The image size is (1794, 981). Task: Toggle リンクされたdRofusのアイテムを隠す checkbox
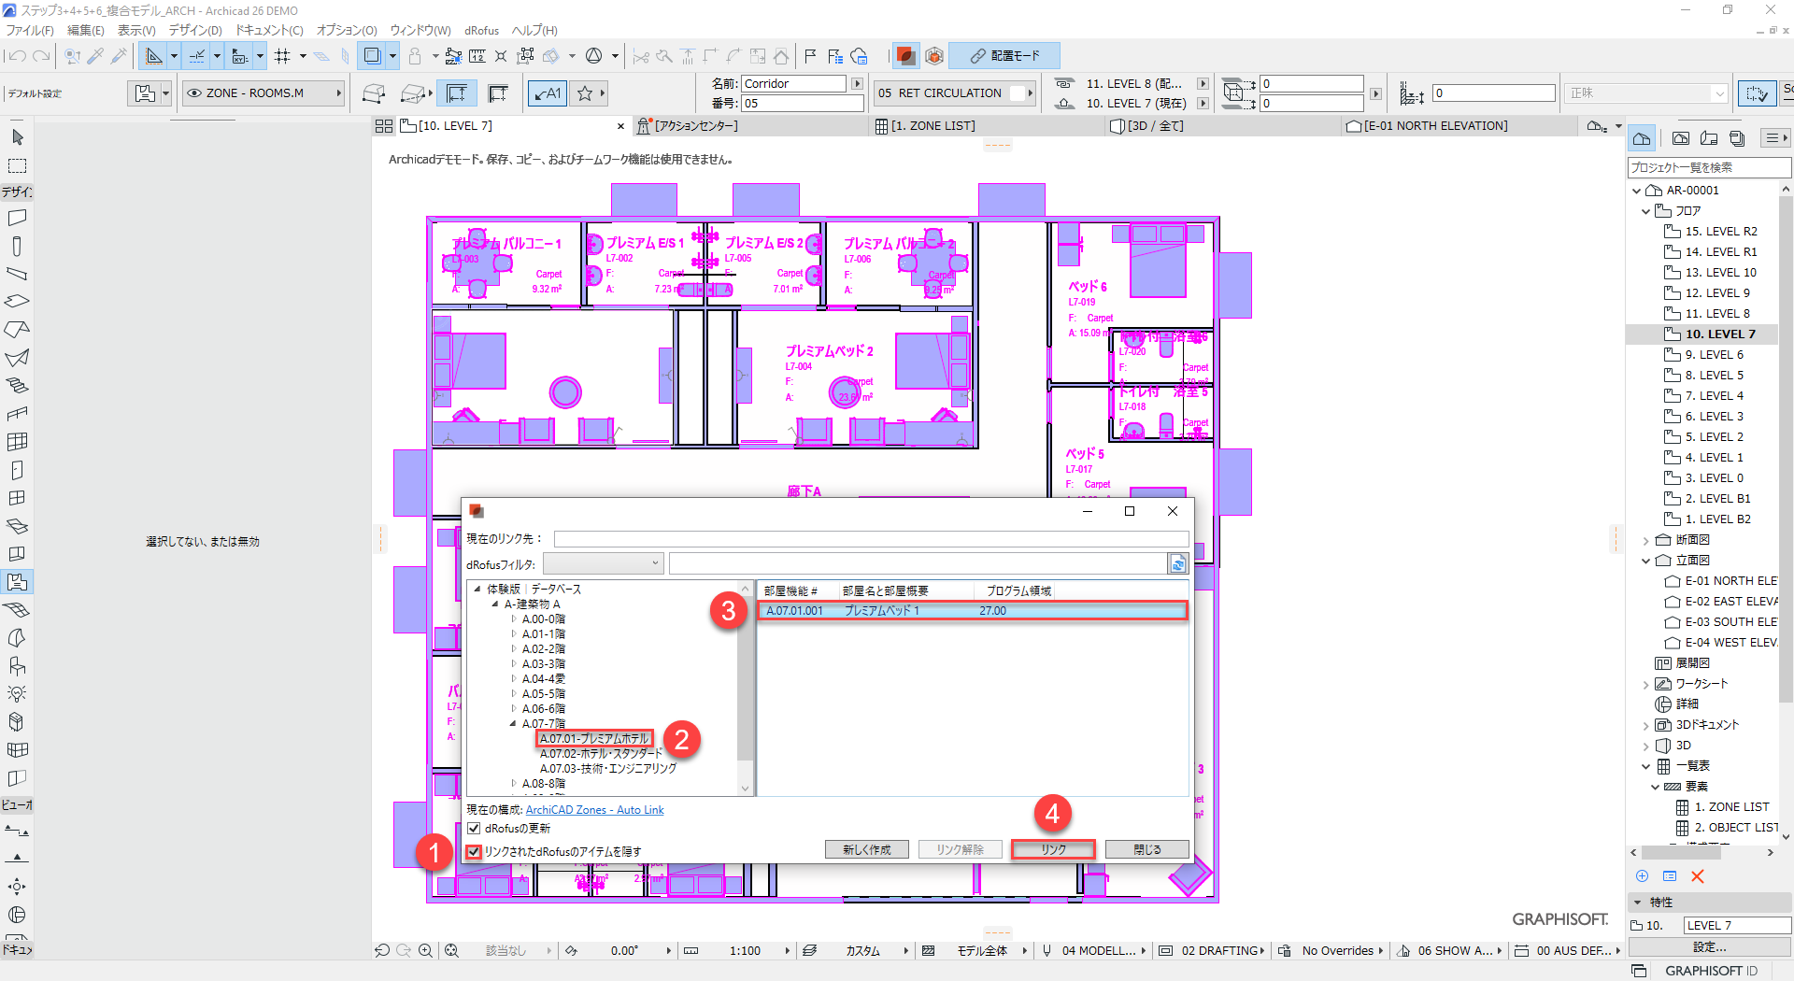click(474, 851)
